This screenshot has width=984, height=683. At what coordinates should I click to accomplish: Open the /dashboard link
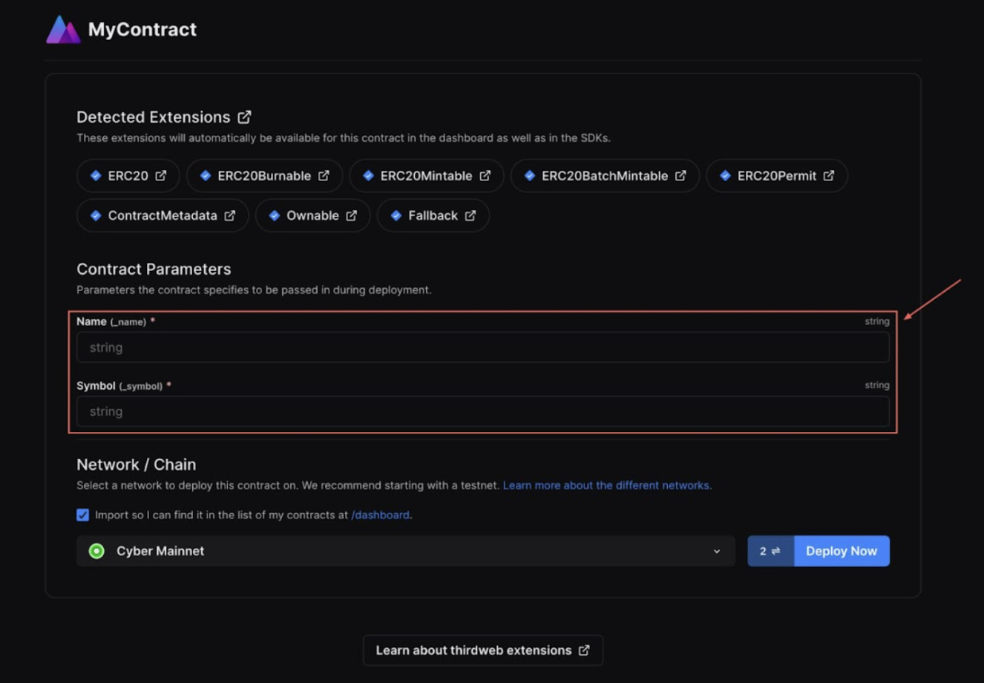[380, 515]
